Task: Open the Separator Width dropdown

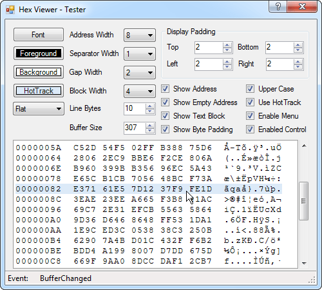Action: point(140,53)
